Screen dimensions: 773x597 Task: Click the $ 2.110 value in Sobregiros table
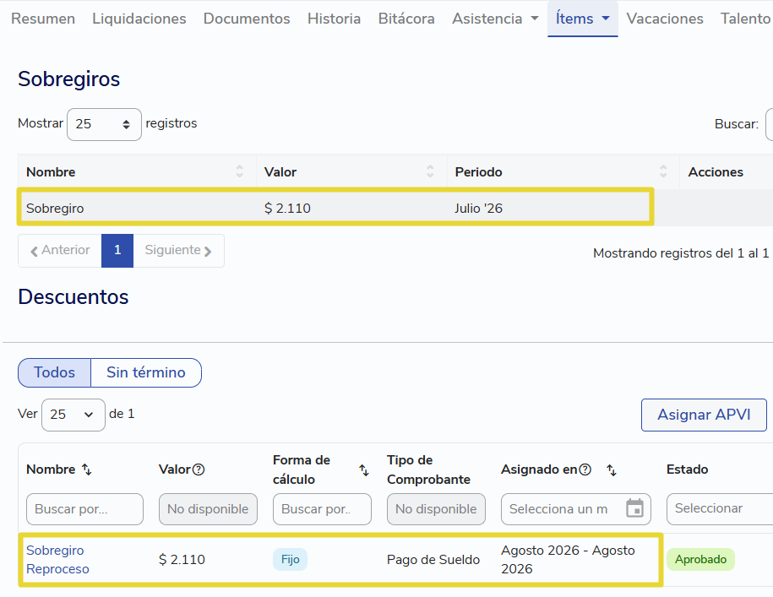[x=287, y=209]
